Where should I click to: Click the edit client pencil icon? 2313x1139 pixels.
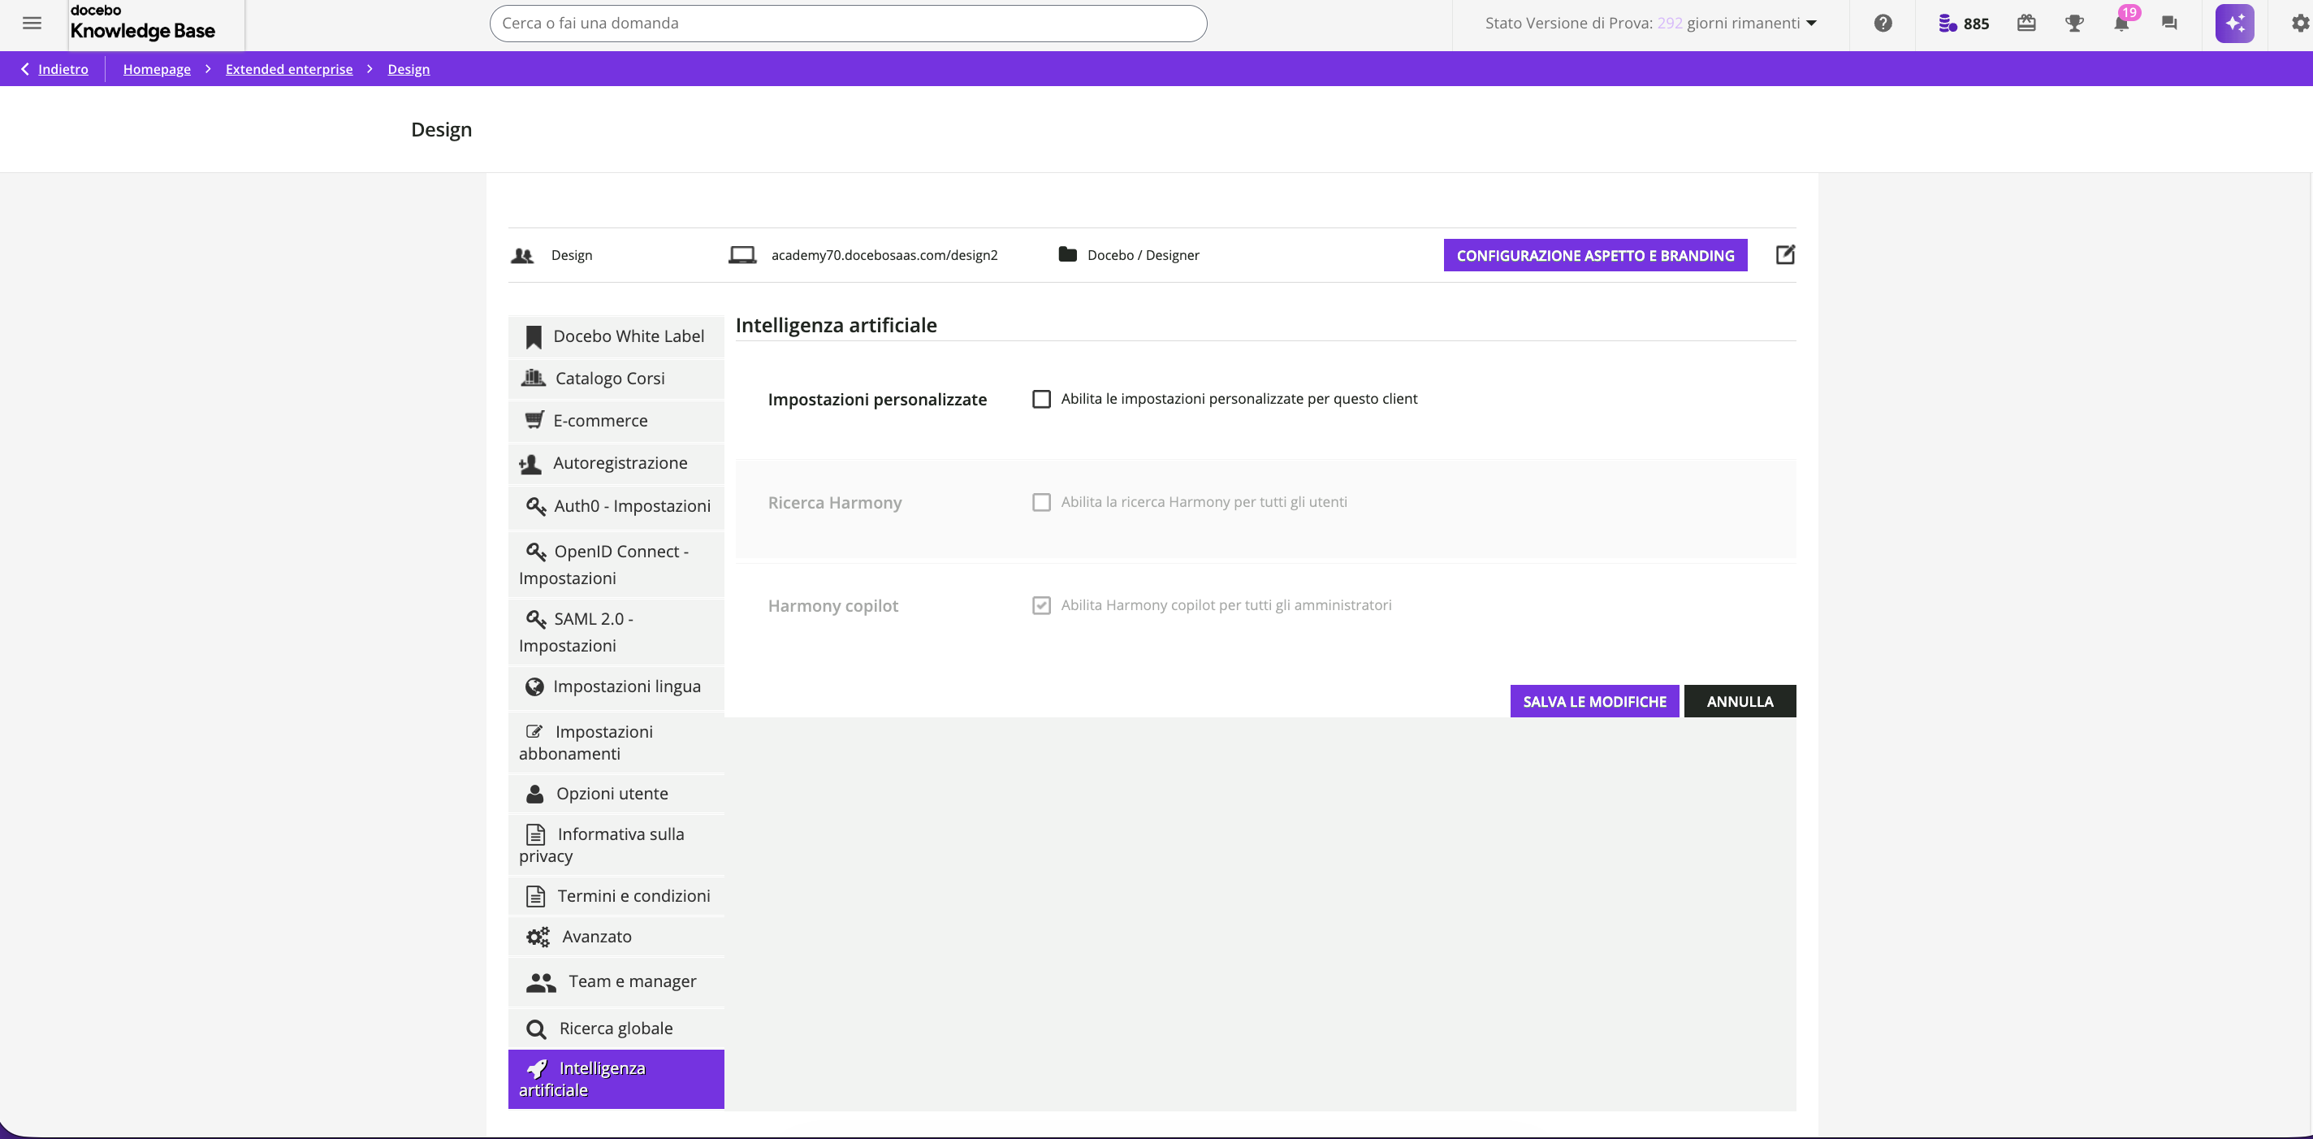[1785, 254]
